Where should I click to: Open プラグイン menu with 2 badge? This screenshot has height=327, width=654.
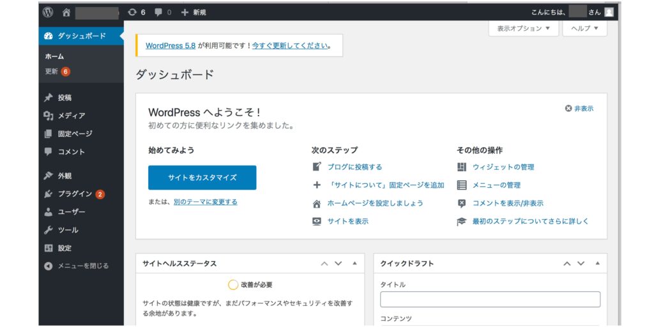tap(81, 194)
